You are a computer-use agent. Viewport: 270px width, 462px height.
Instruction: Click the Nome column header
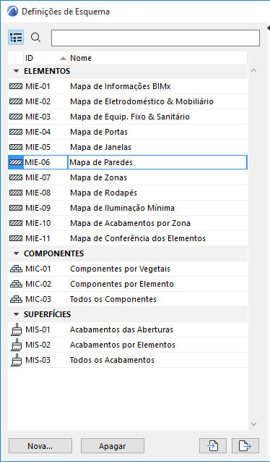tap(158, 58)
